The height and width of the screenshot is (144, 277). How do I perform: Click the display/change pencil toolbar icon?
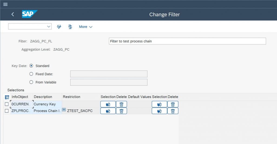(x=59, y=27)
